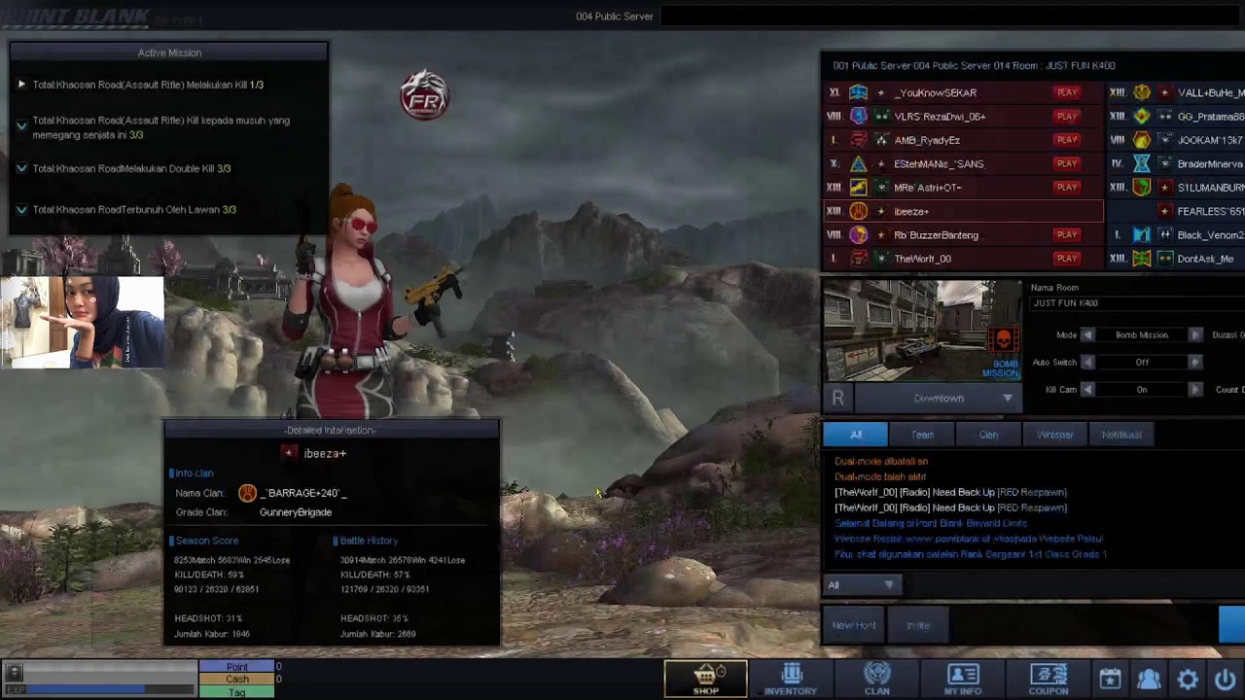Open the calendar event icon
Viewport: 1245px width, 700px height.
[1110, 680]
